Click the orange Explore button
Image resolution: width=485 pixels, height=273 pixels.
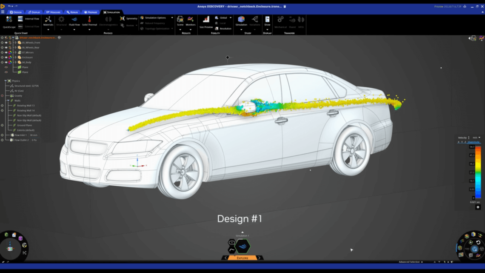point(242,258)
